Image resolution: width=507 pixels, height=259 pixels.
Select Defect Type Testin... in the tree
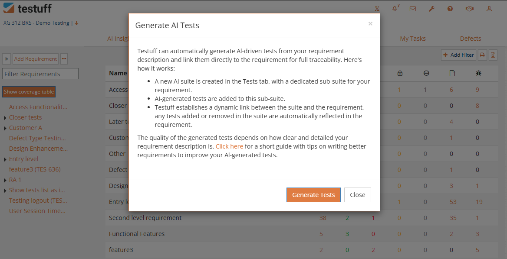[x=37, y=138]
